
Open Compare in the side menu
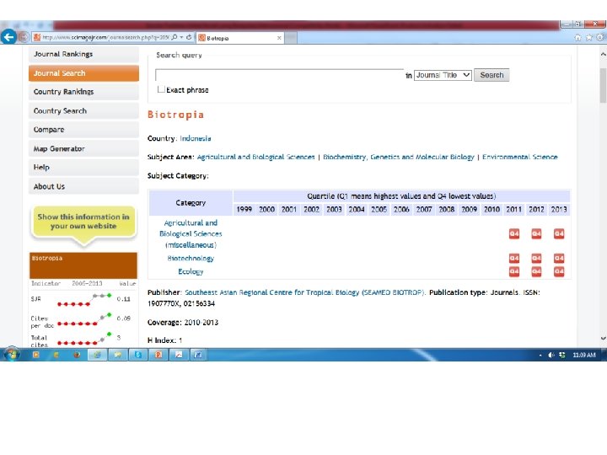tap(83, 130)
